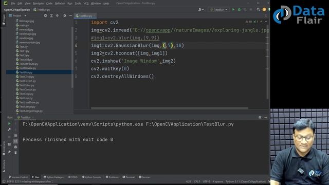The height and width of the screenshot is (185, 329).
Task: Open editor tabs more options icon
Action: 266,16
